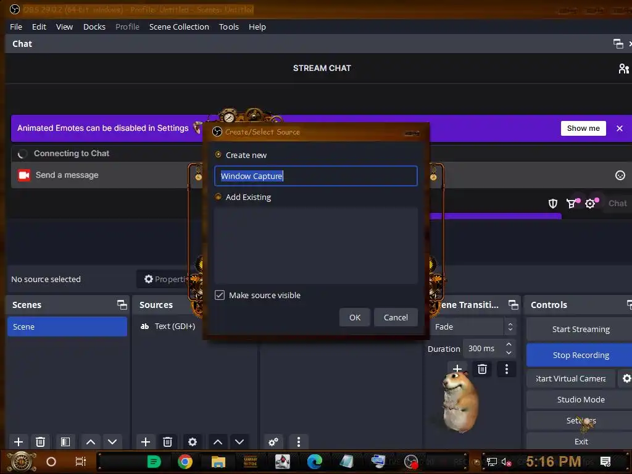Open Google Chrome from taskbar

[185, 462]
